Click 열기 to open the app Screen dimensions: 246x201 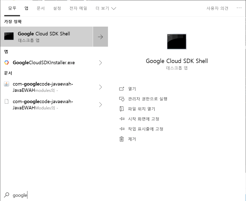pyautogui.click(x=132, y=89)
